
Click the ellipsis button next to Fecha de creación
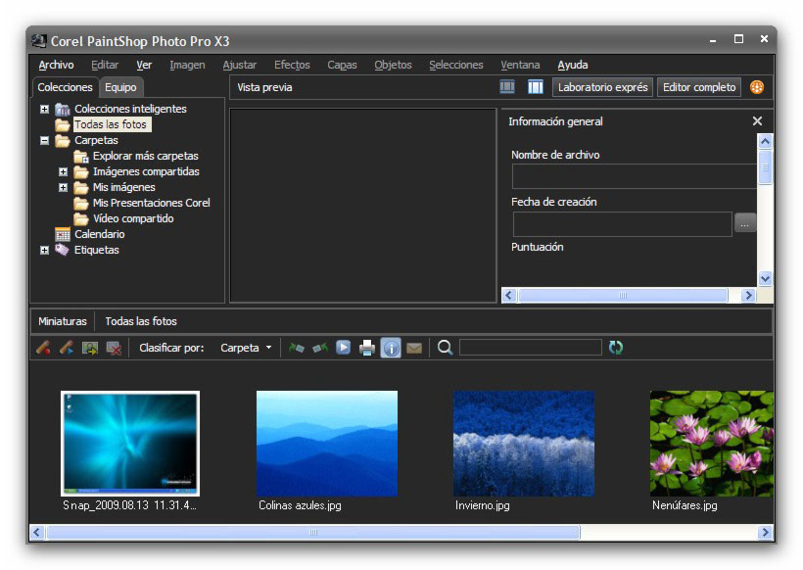745,224
